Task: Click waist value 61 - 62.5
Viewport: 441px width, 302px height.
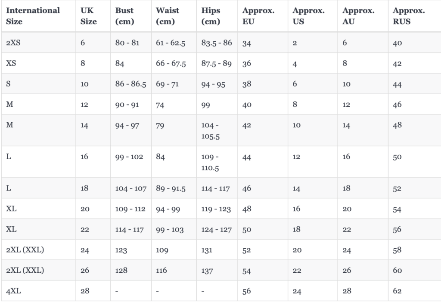Action: [x=171, y=43]
